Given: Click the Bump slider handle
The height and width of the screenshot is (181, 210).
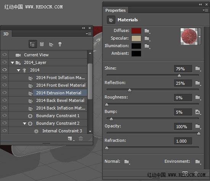Looking at the screenshot, I should [x=111, y=119].
